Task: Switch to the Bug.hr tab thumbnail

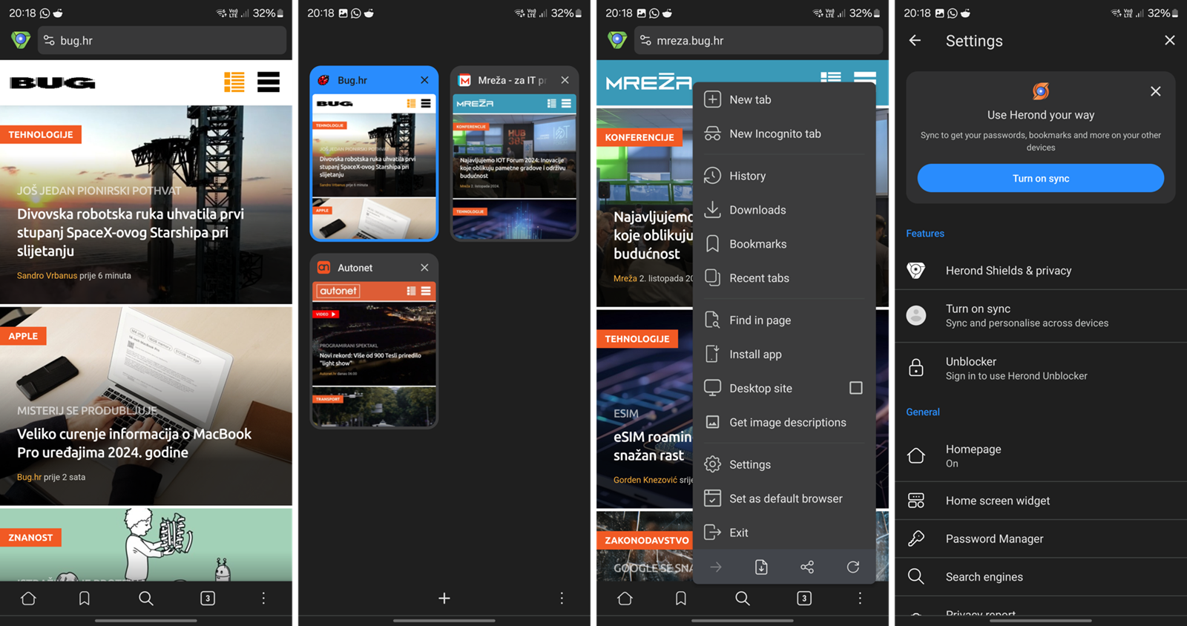Action: point(374,166)
